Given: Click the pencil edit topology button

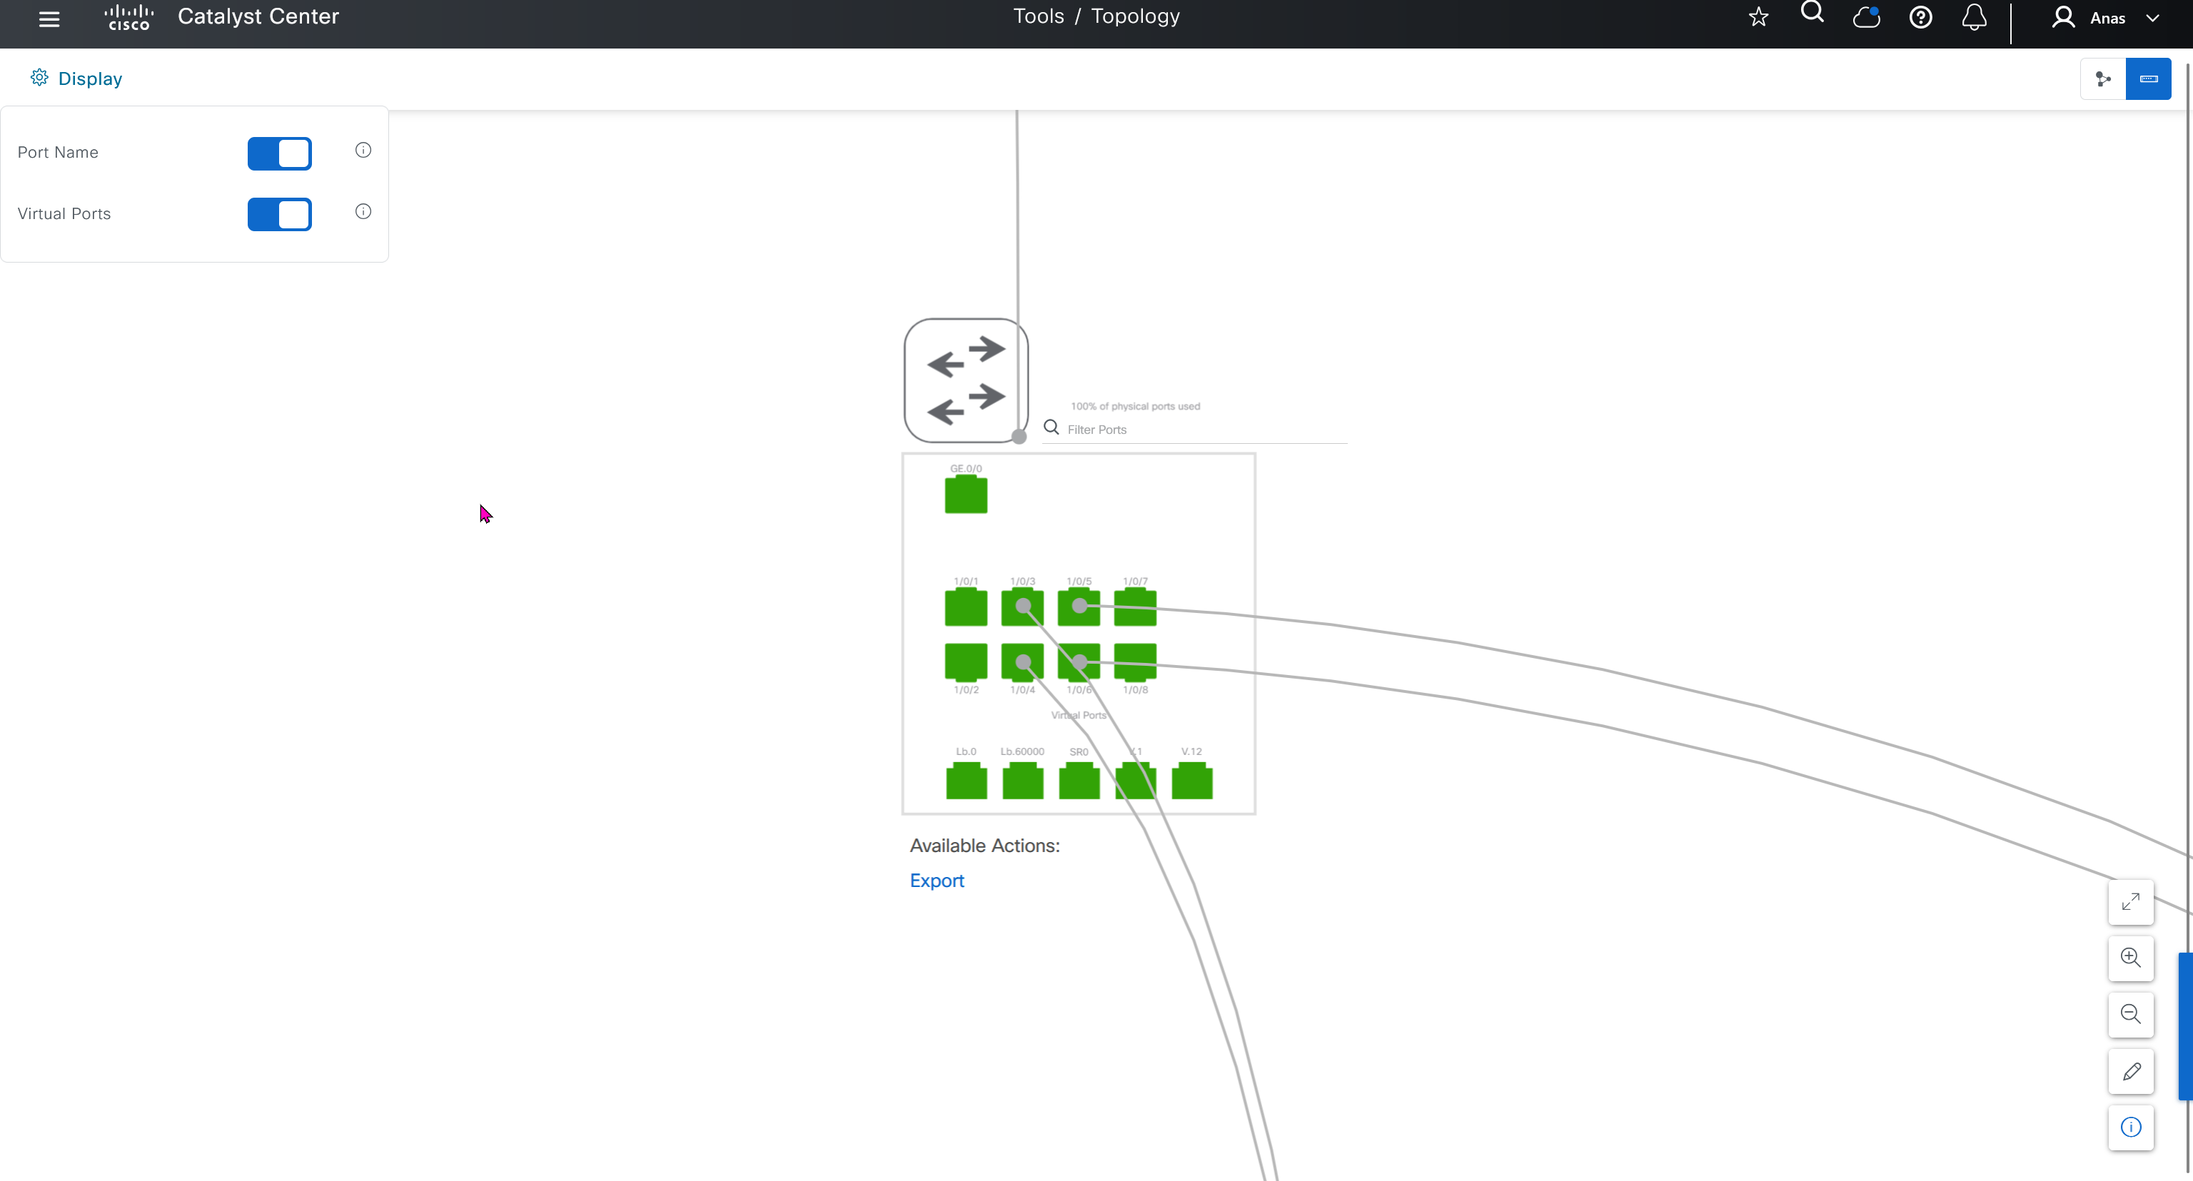Looking at the screenshot, I should [2130, 1071].
